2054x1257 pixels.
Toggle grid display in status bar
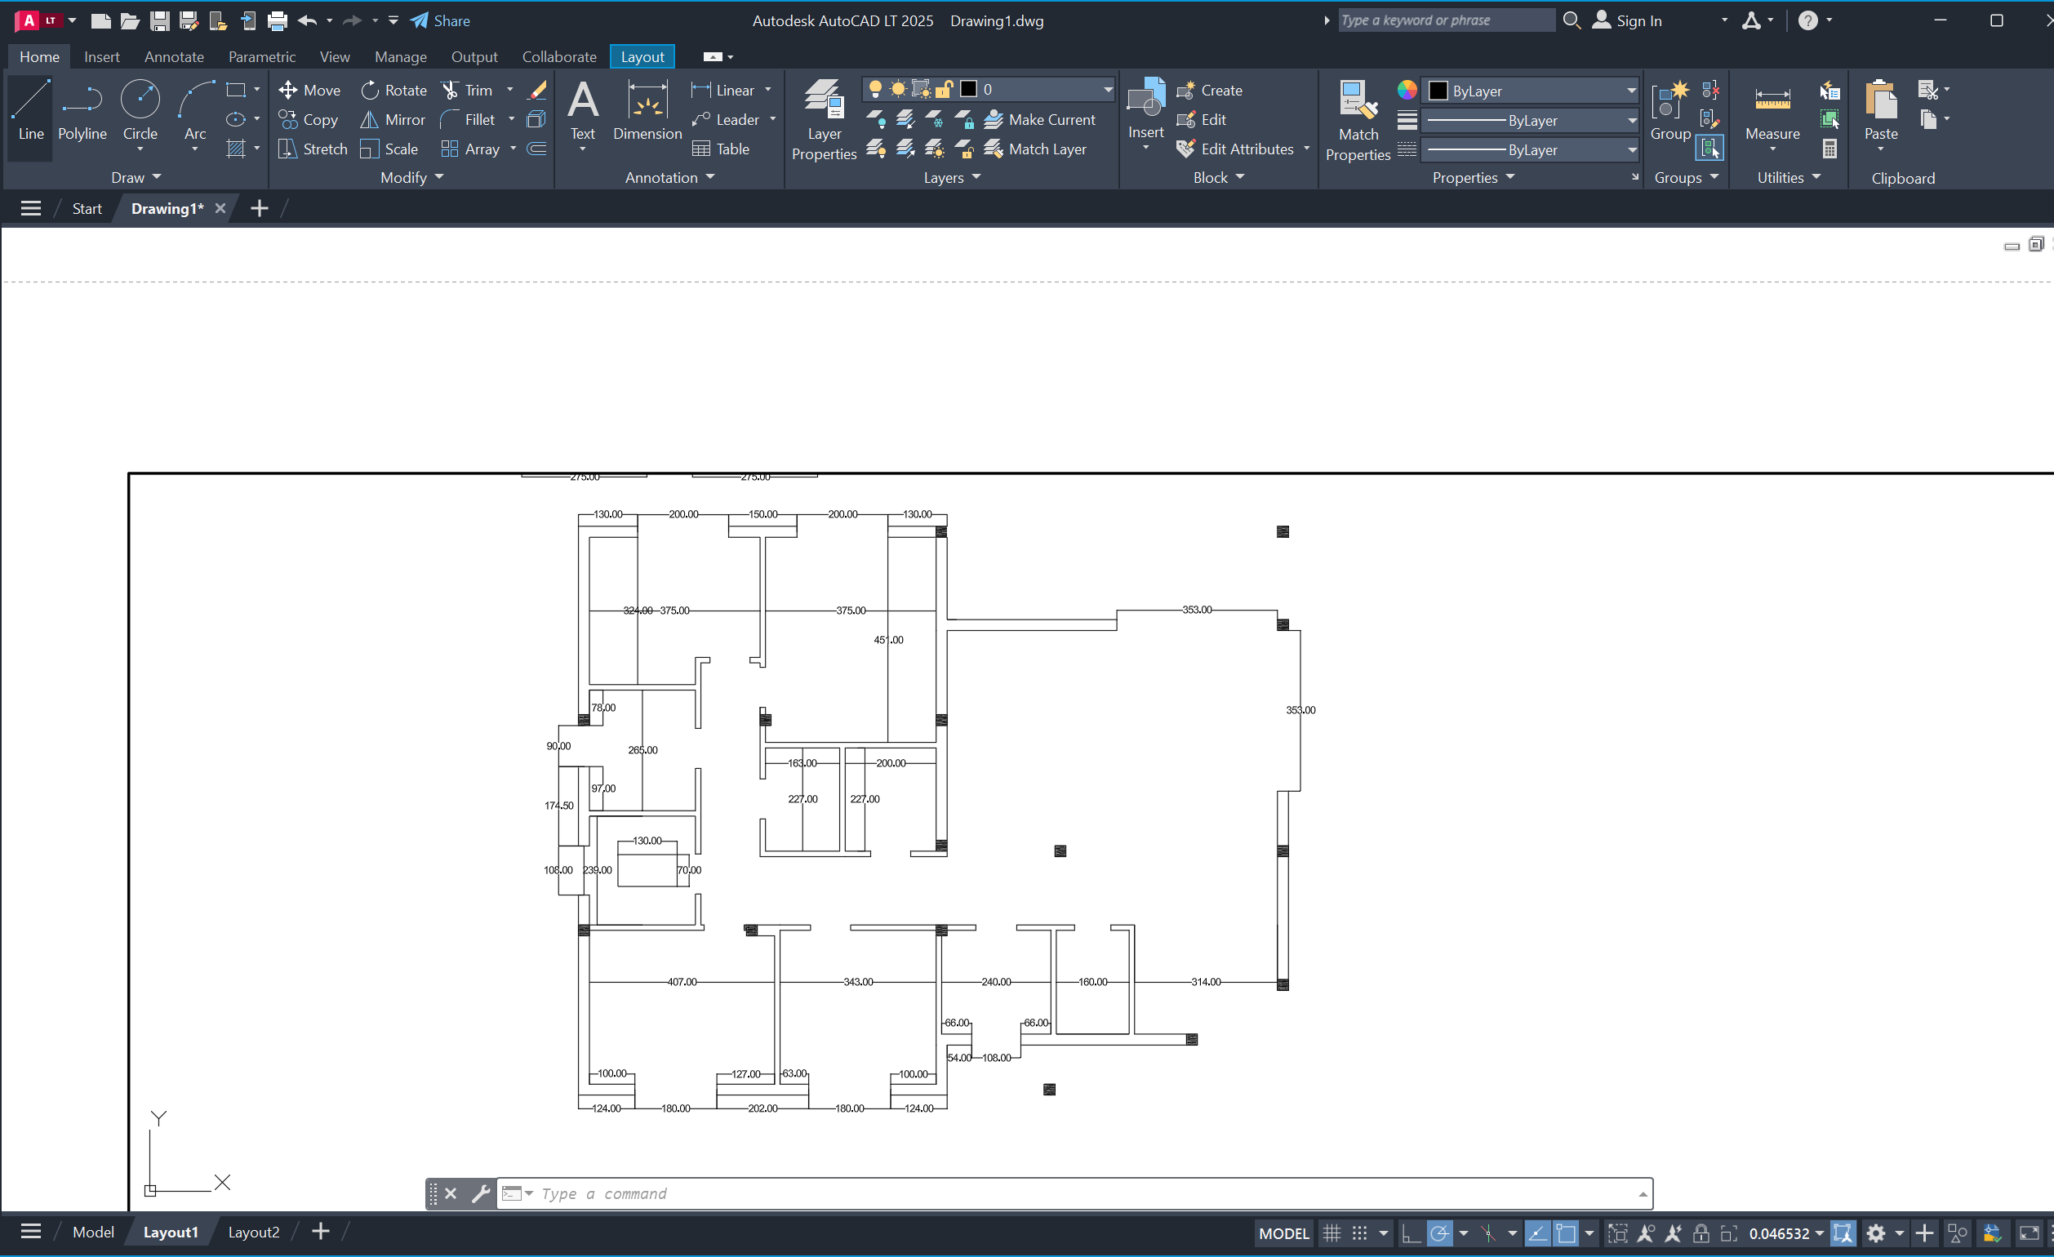pos(1332,1233)
